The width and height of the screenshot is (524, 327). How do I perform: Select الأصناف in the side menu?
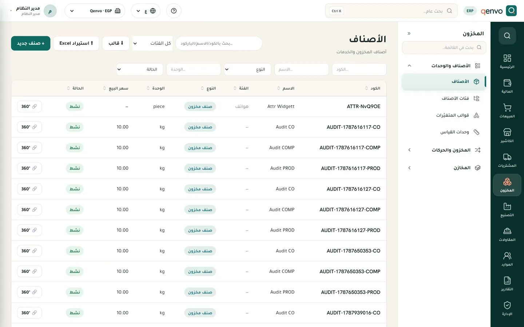click(x=444, y=82)
